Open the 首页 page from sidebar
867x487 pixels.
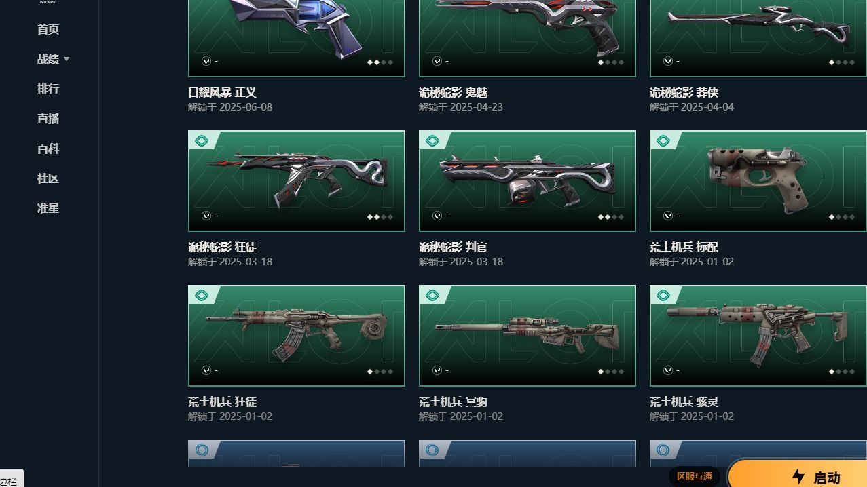tap(48, 29)
